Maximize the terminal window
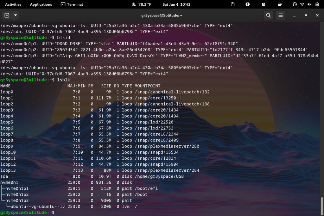The width and height of the screenshot is (324, 216). coord(306,15)
